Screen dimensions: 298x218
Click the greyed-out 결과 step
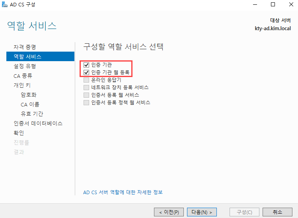(x=19, y=152)
